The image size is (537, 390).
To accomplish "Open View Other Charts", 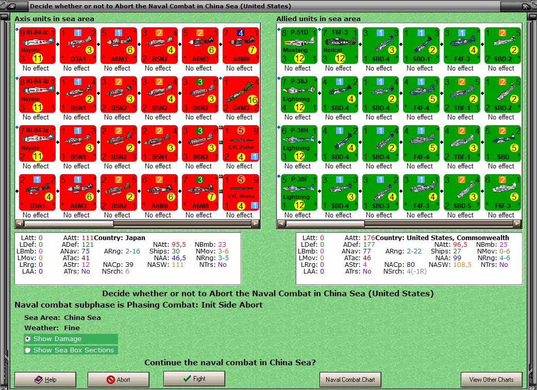I will pos(492,380).
